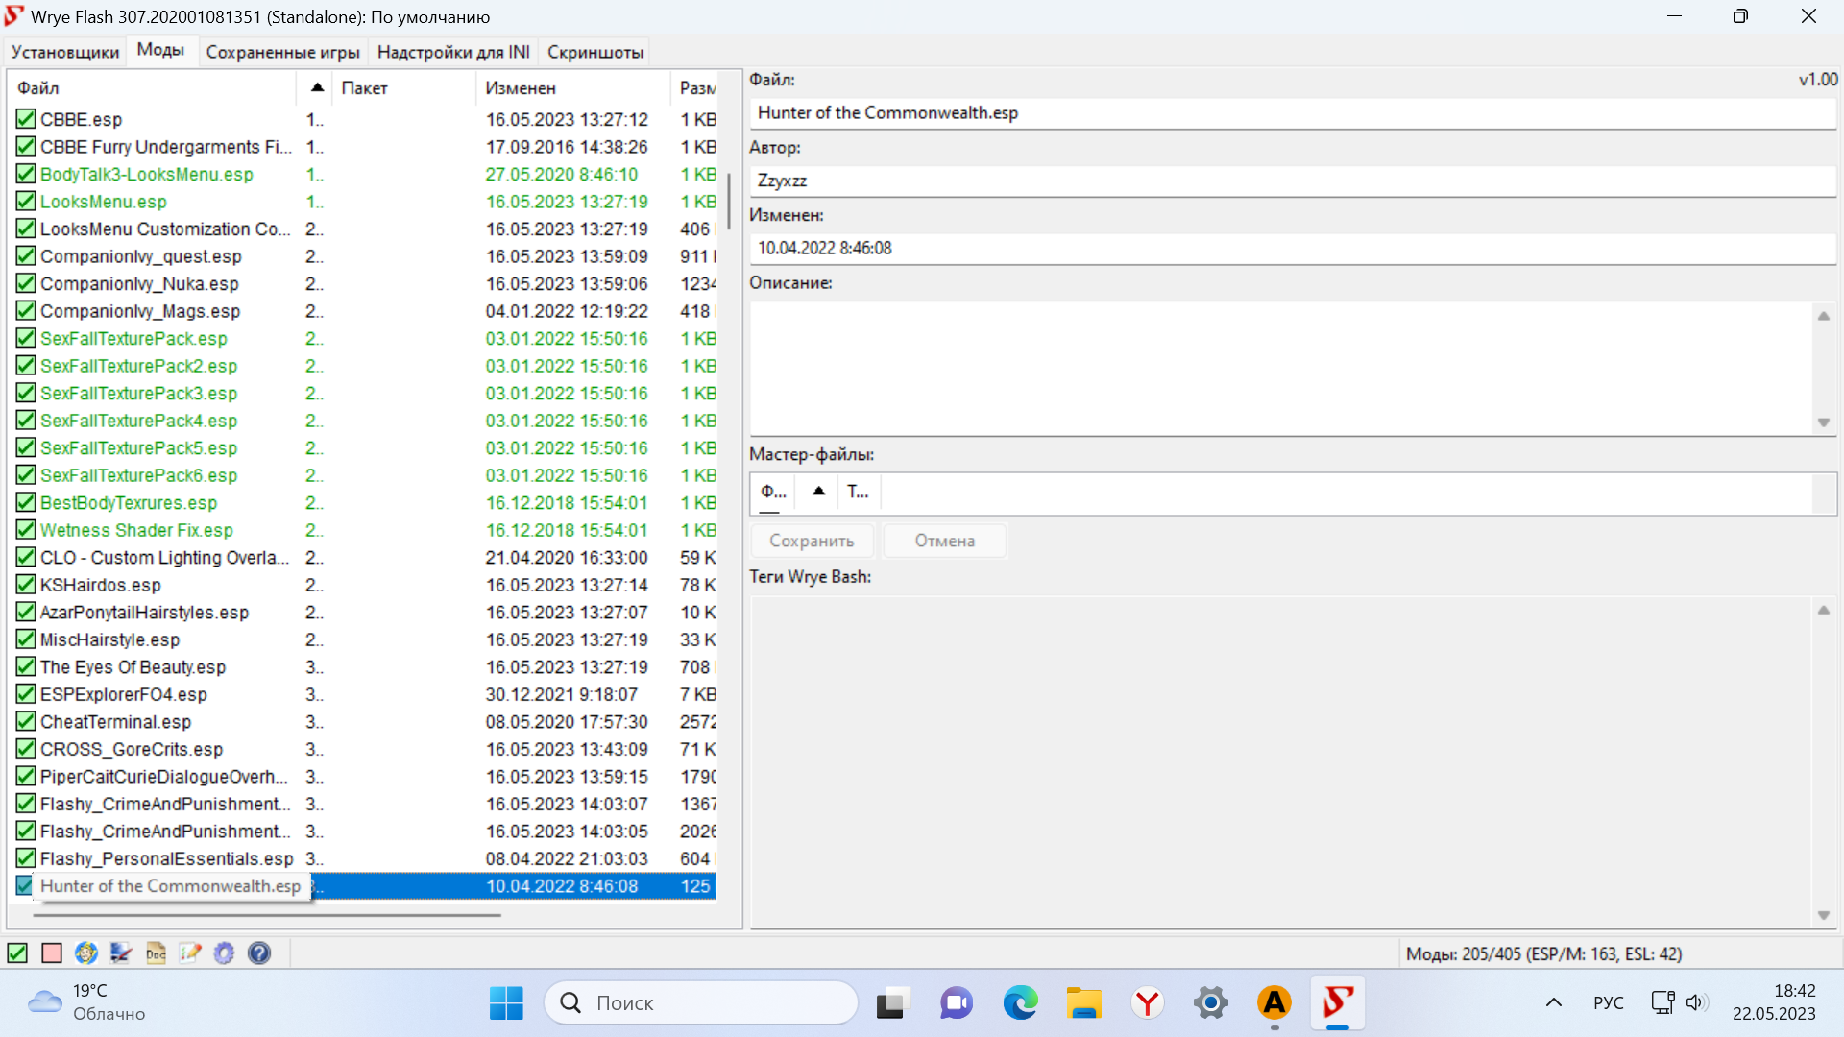The image size is (1844, 1037).
Task: Click the checklist pencil icon in status bar
Action: coord(190,953)
